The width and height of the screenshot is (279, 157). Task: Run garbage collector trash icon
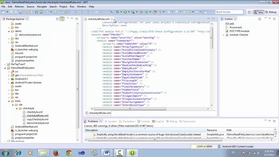219,147
